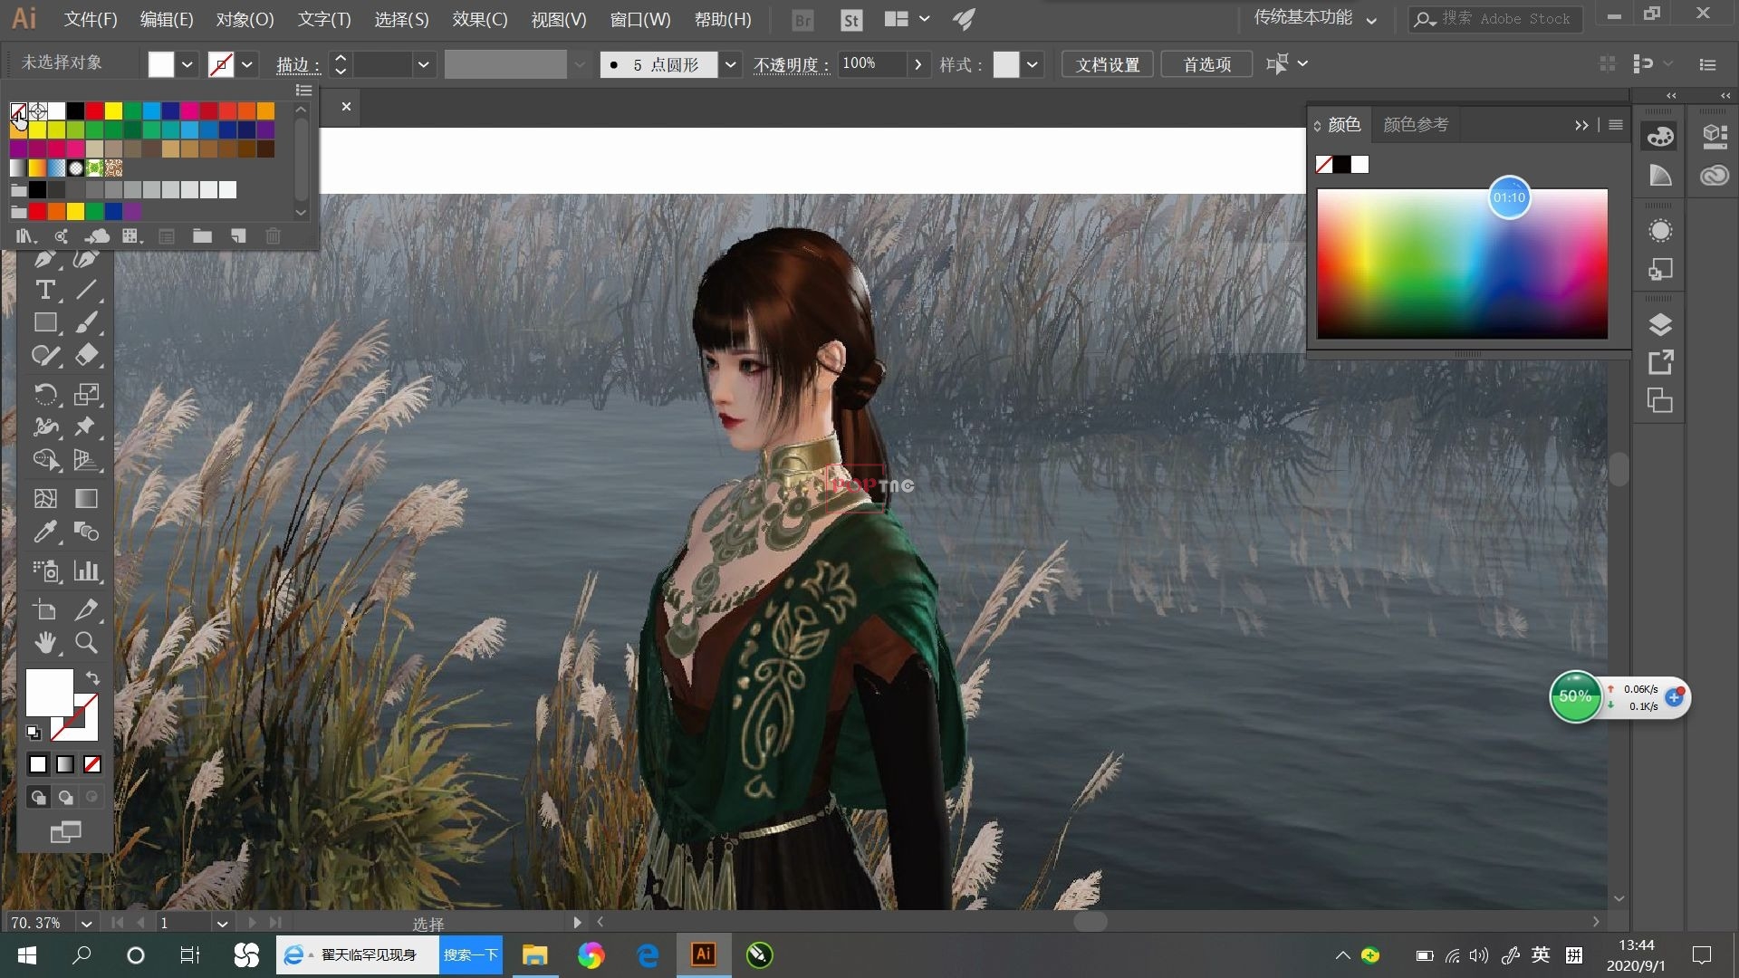
Task: Click the 首选项 button
Action: pyautogui.click(x=1206, y=64)
